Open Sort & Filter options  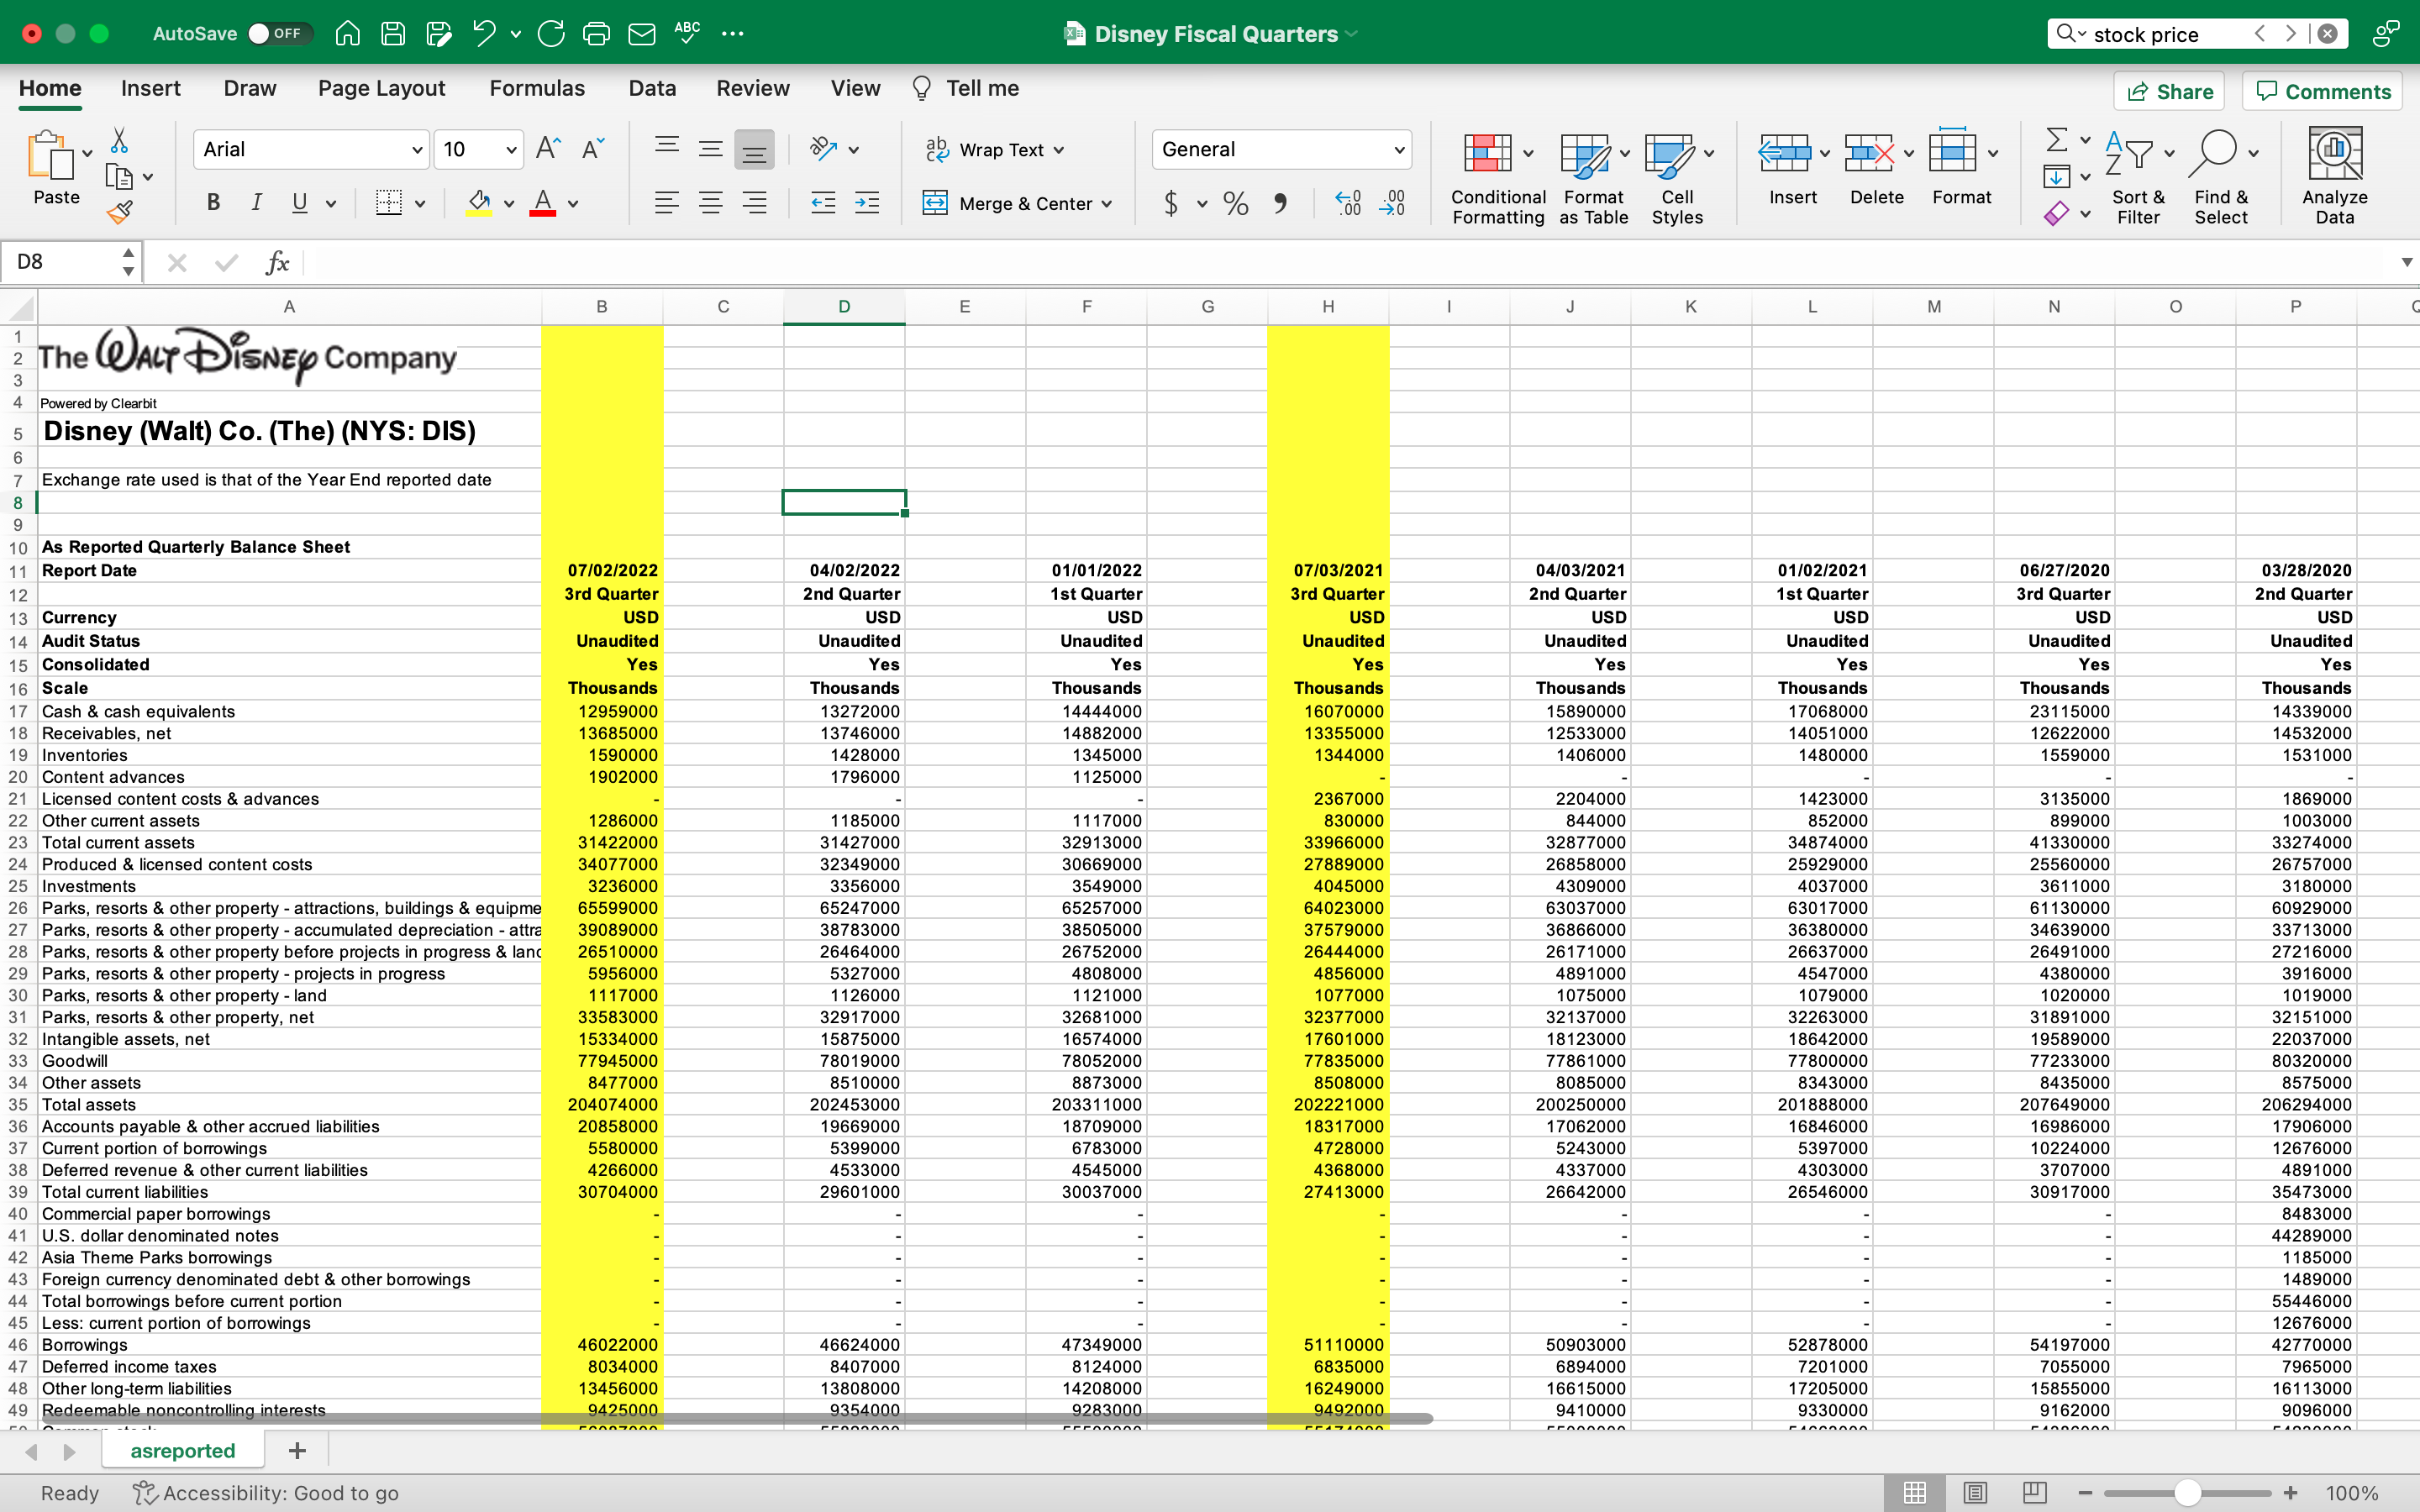(x=2137, y=175)
